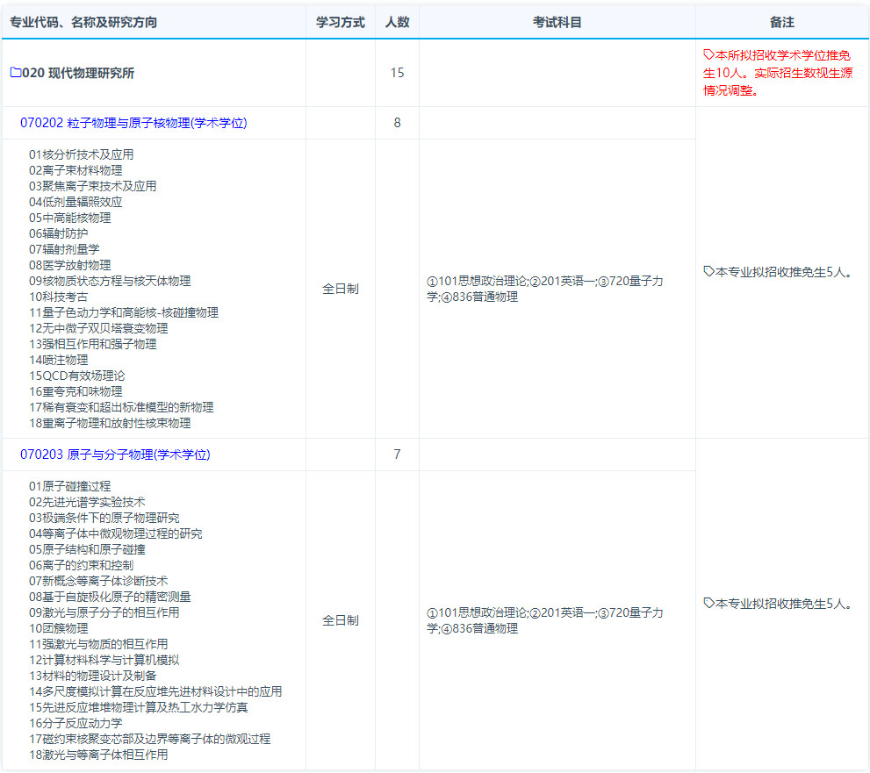870x773 pixels.
Task: Open the 070203 原子与分子物理 major link
Action: click(115, 454)
